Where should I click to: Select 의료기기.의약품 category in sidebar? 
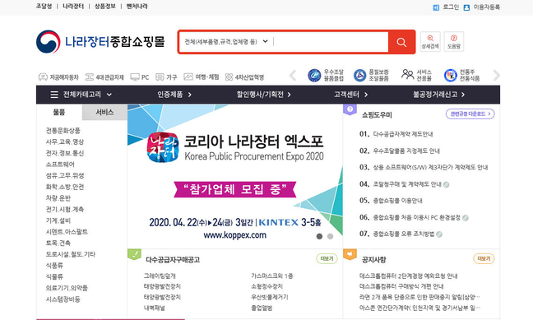(67, 288)
